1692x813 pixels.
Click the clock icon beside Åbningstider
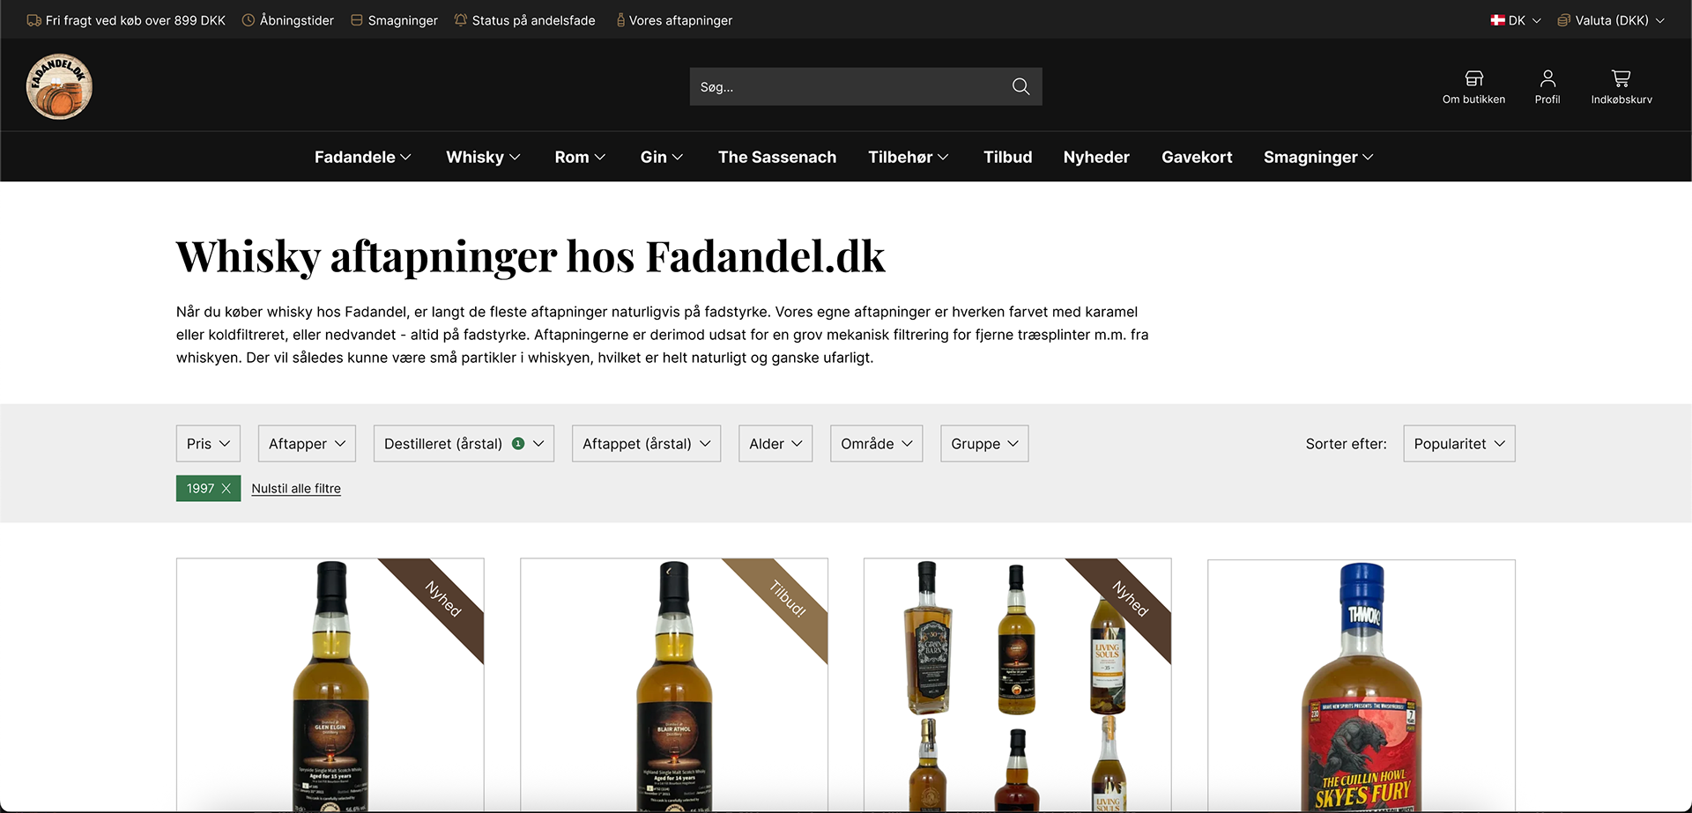pos(249,20)
